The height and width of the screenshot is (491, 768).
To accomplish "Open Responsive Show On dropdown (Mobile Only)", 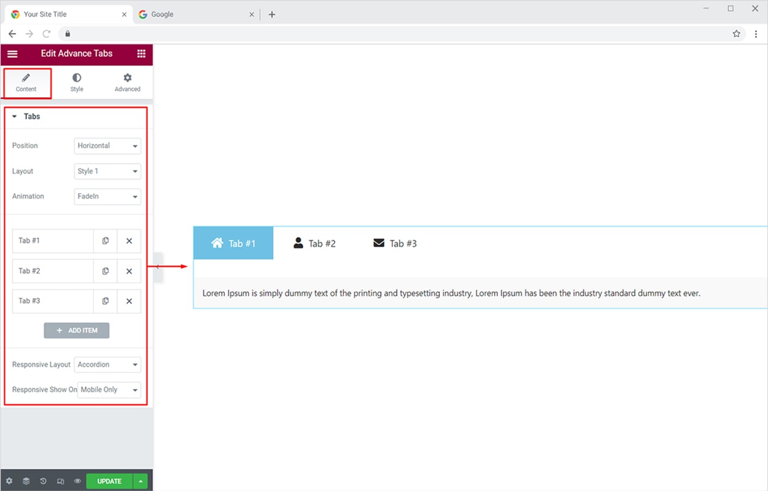I will pyautogui.click(x=109, y=390).
